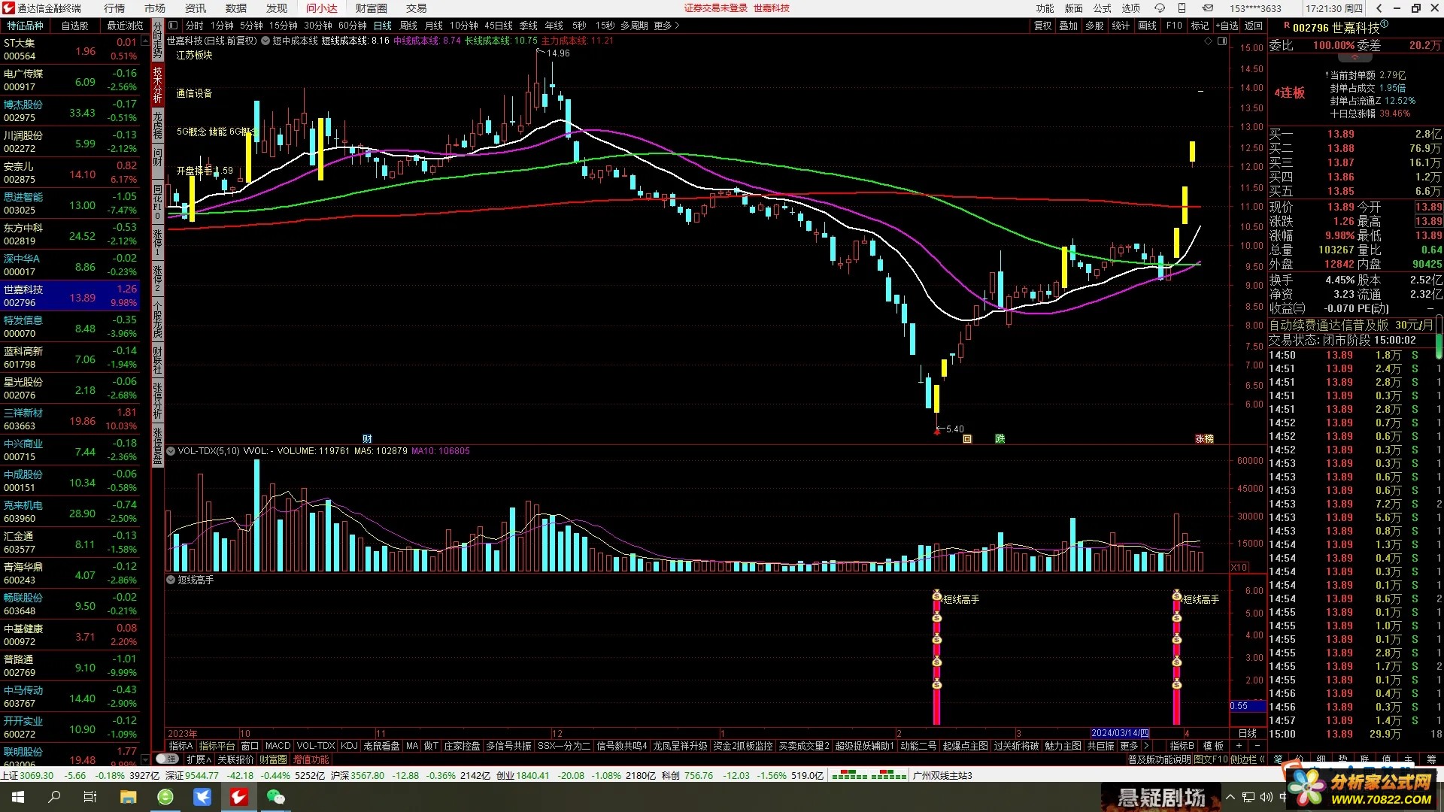Screen dimensions: 1444x812
Task: Open 更多 indicators list in bottom tabs
Action: coord(1129,746)
